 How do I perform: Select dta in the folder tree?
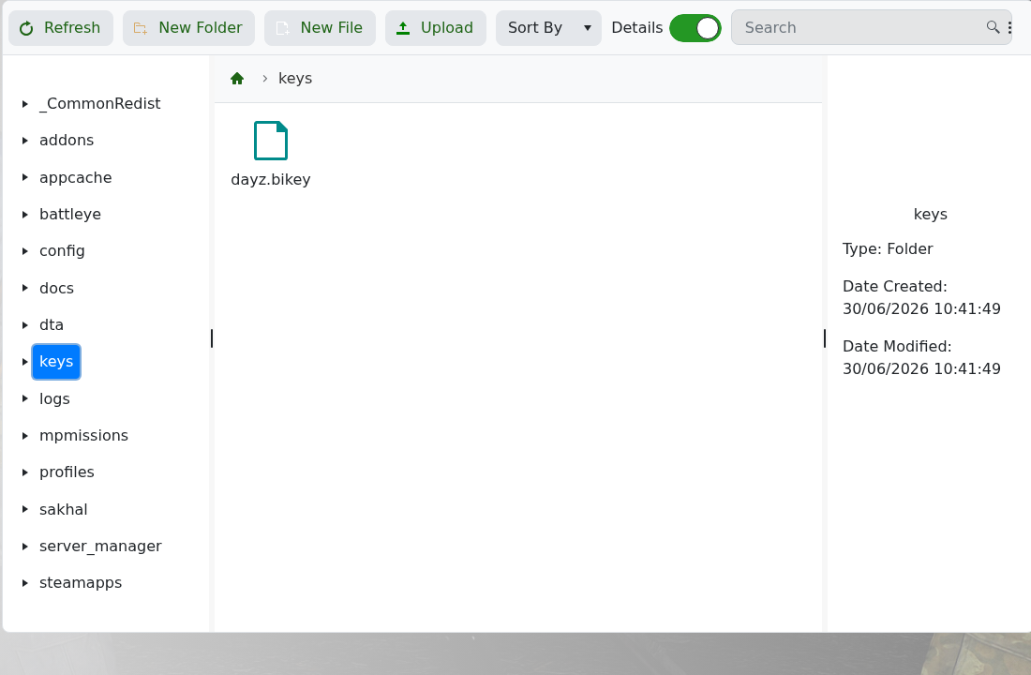(x=52, y=325)
